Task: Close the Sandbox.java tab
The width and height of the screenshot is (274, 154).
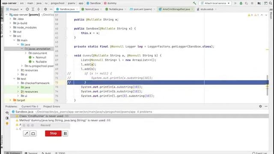Action: coord(77,9)
